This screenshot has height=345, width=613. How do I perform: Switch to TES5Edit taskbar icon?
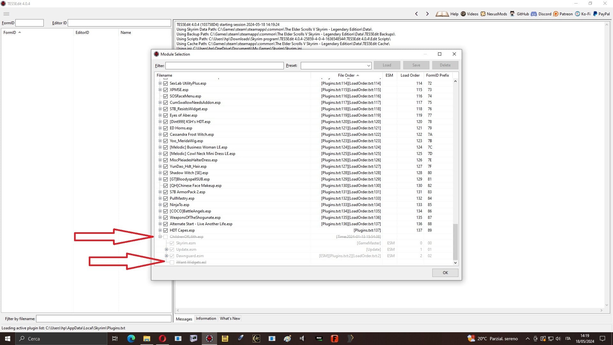[x=209, y=339]
